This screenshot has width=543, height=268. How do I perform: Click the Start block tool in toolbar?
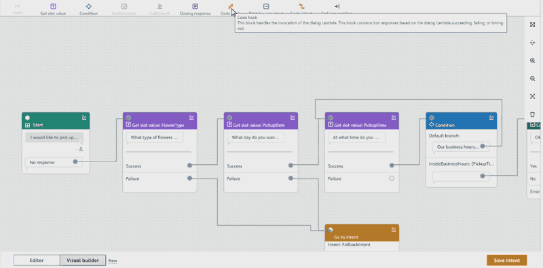pyautogui.click(x=18, y=9)
